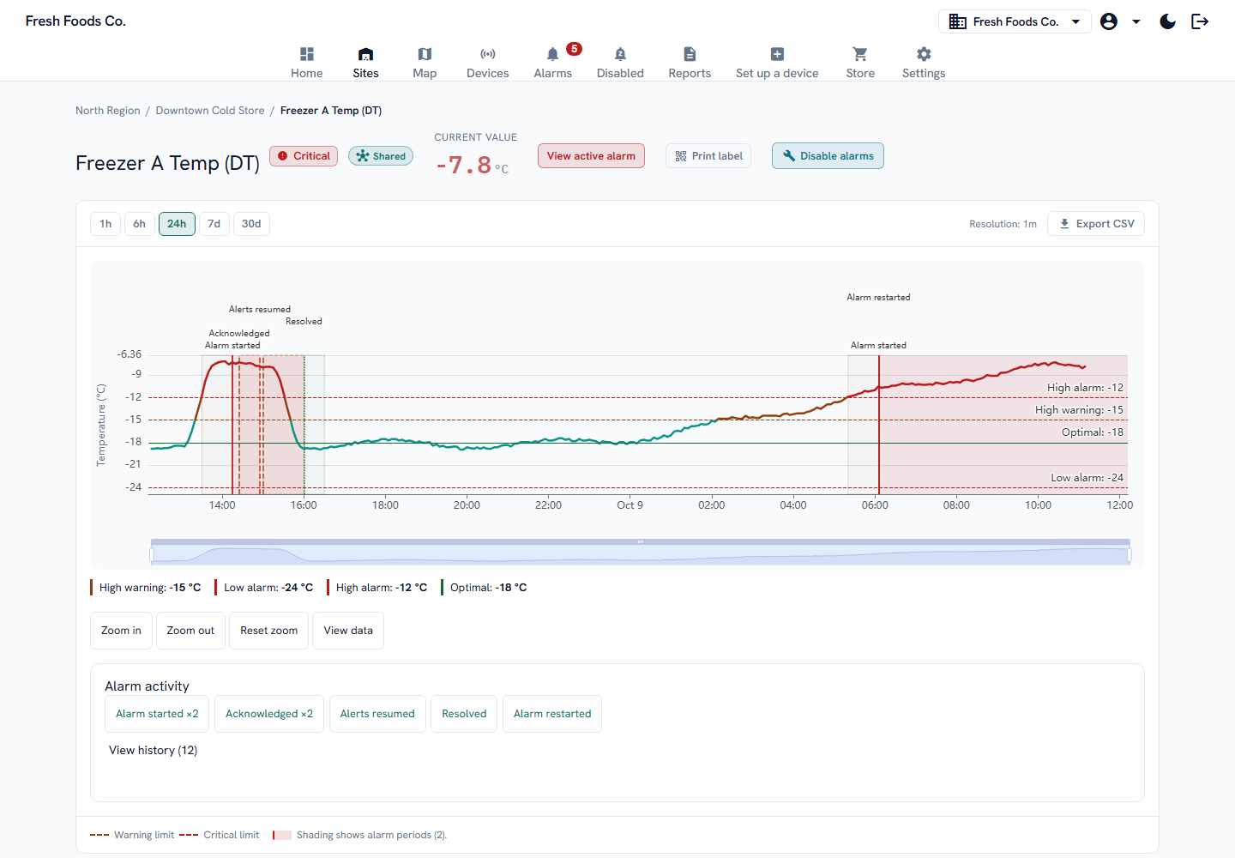Visit the Store cart icon
The image size is (1235, 858).
(860, 63)
